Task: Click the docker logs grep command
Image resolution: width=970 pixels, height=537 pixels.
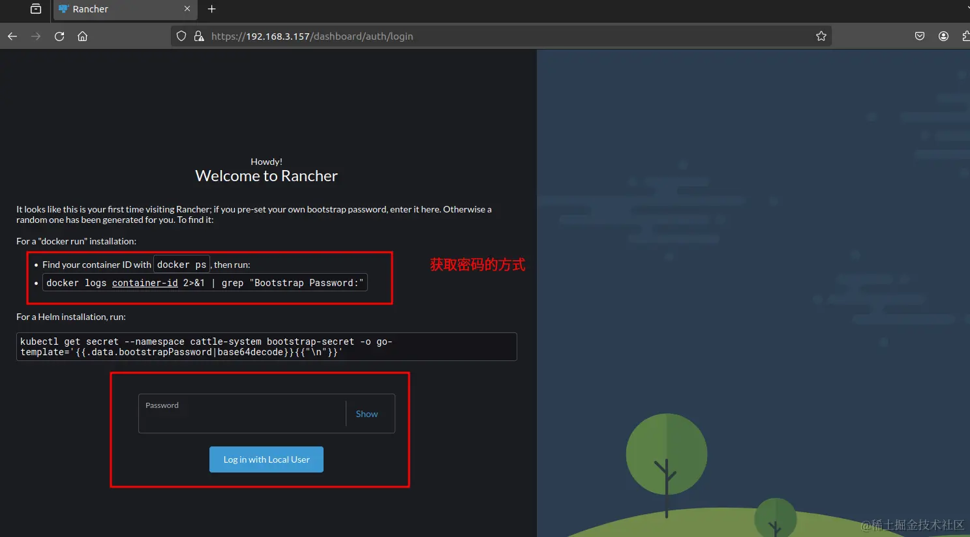Action: [205, 283]
